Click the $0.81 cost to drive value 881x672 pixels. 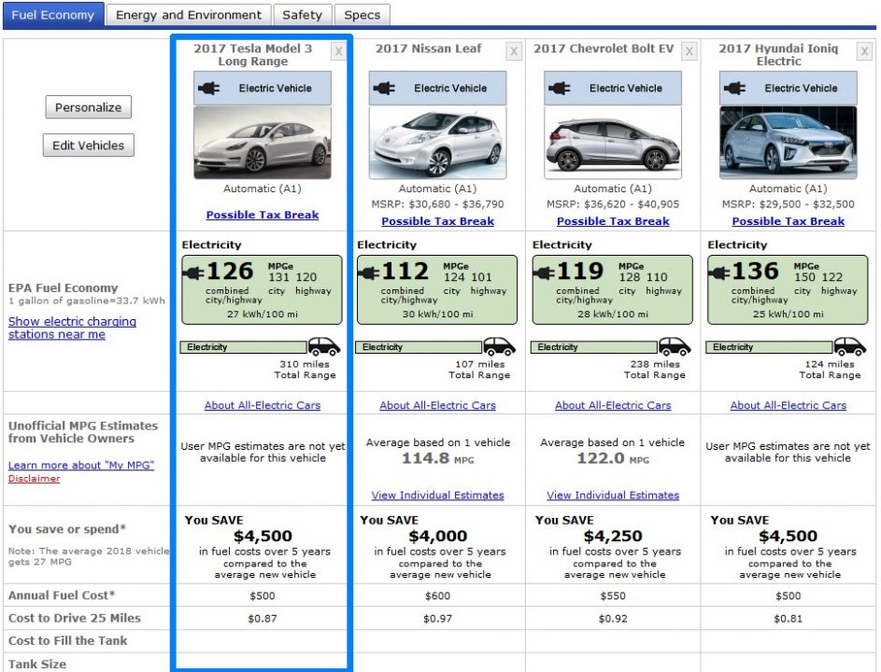[x=789, y=619]
